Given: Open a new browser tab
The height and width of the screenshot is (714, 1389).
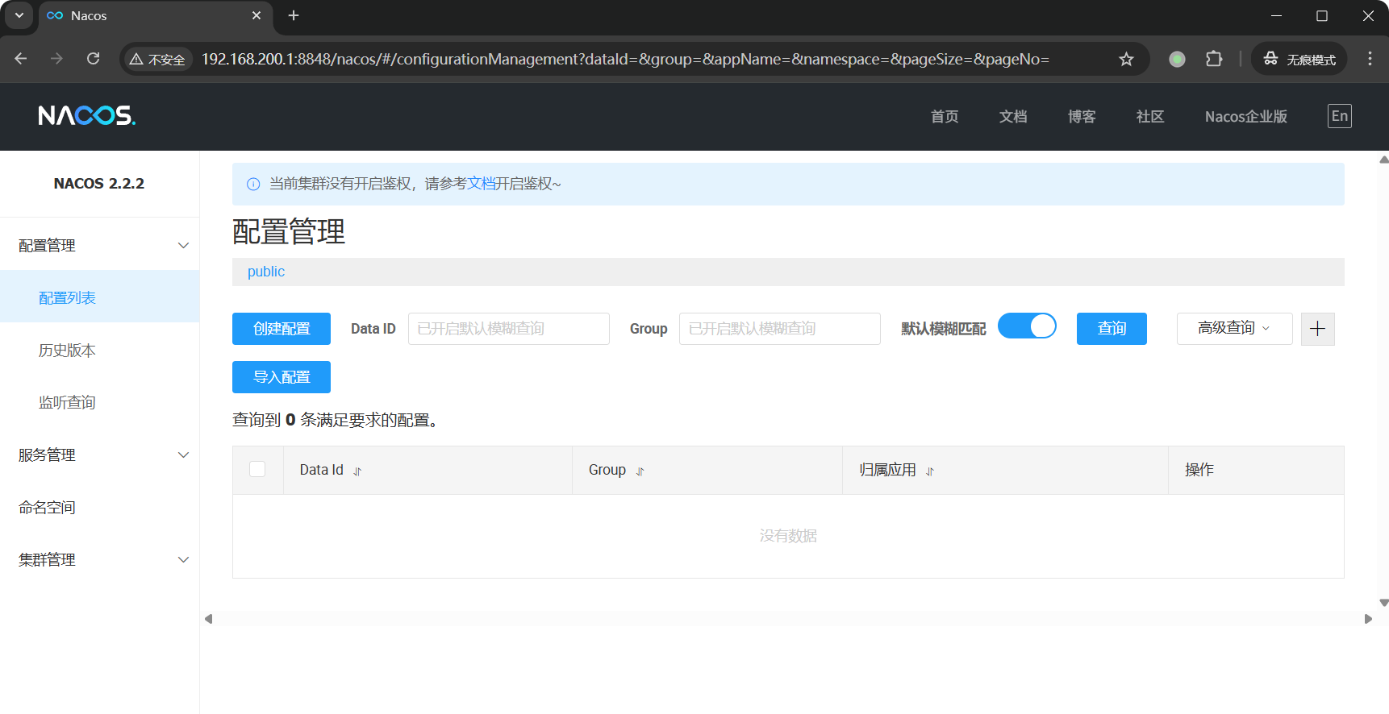Looking at the screenshot, I should coord(294,15).
